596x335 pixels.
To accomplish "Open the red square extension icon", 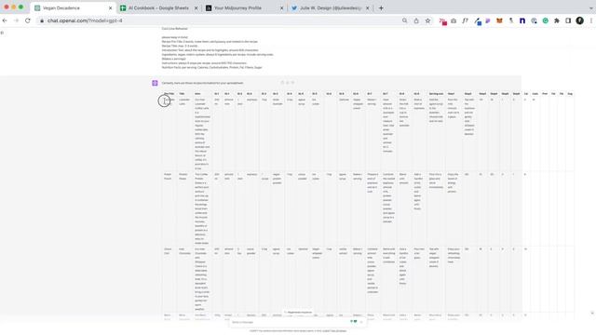I will click(443, 21).
